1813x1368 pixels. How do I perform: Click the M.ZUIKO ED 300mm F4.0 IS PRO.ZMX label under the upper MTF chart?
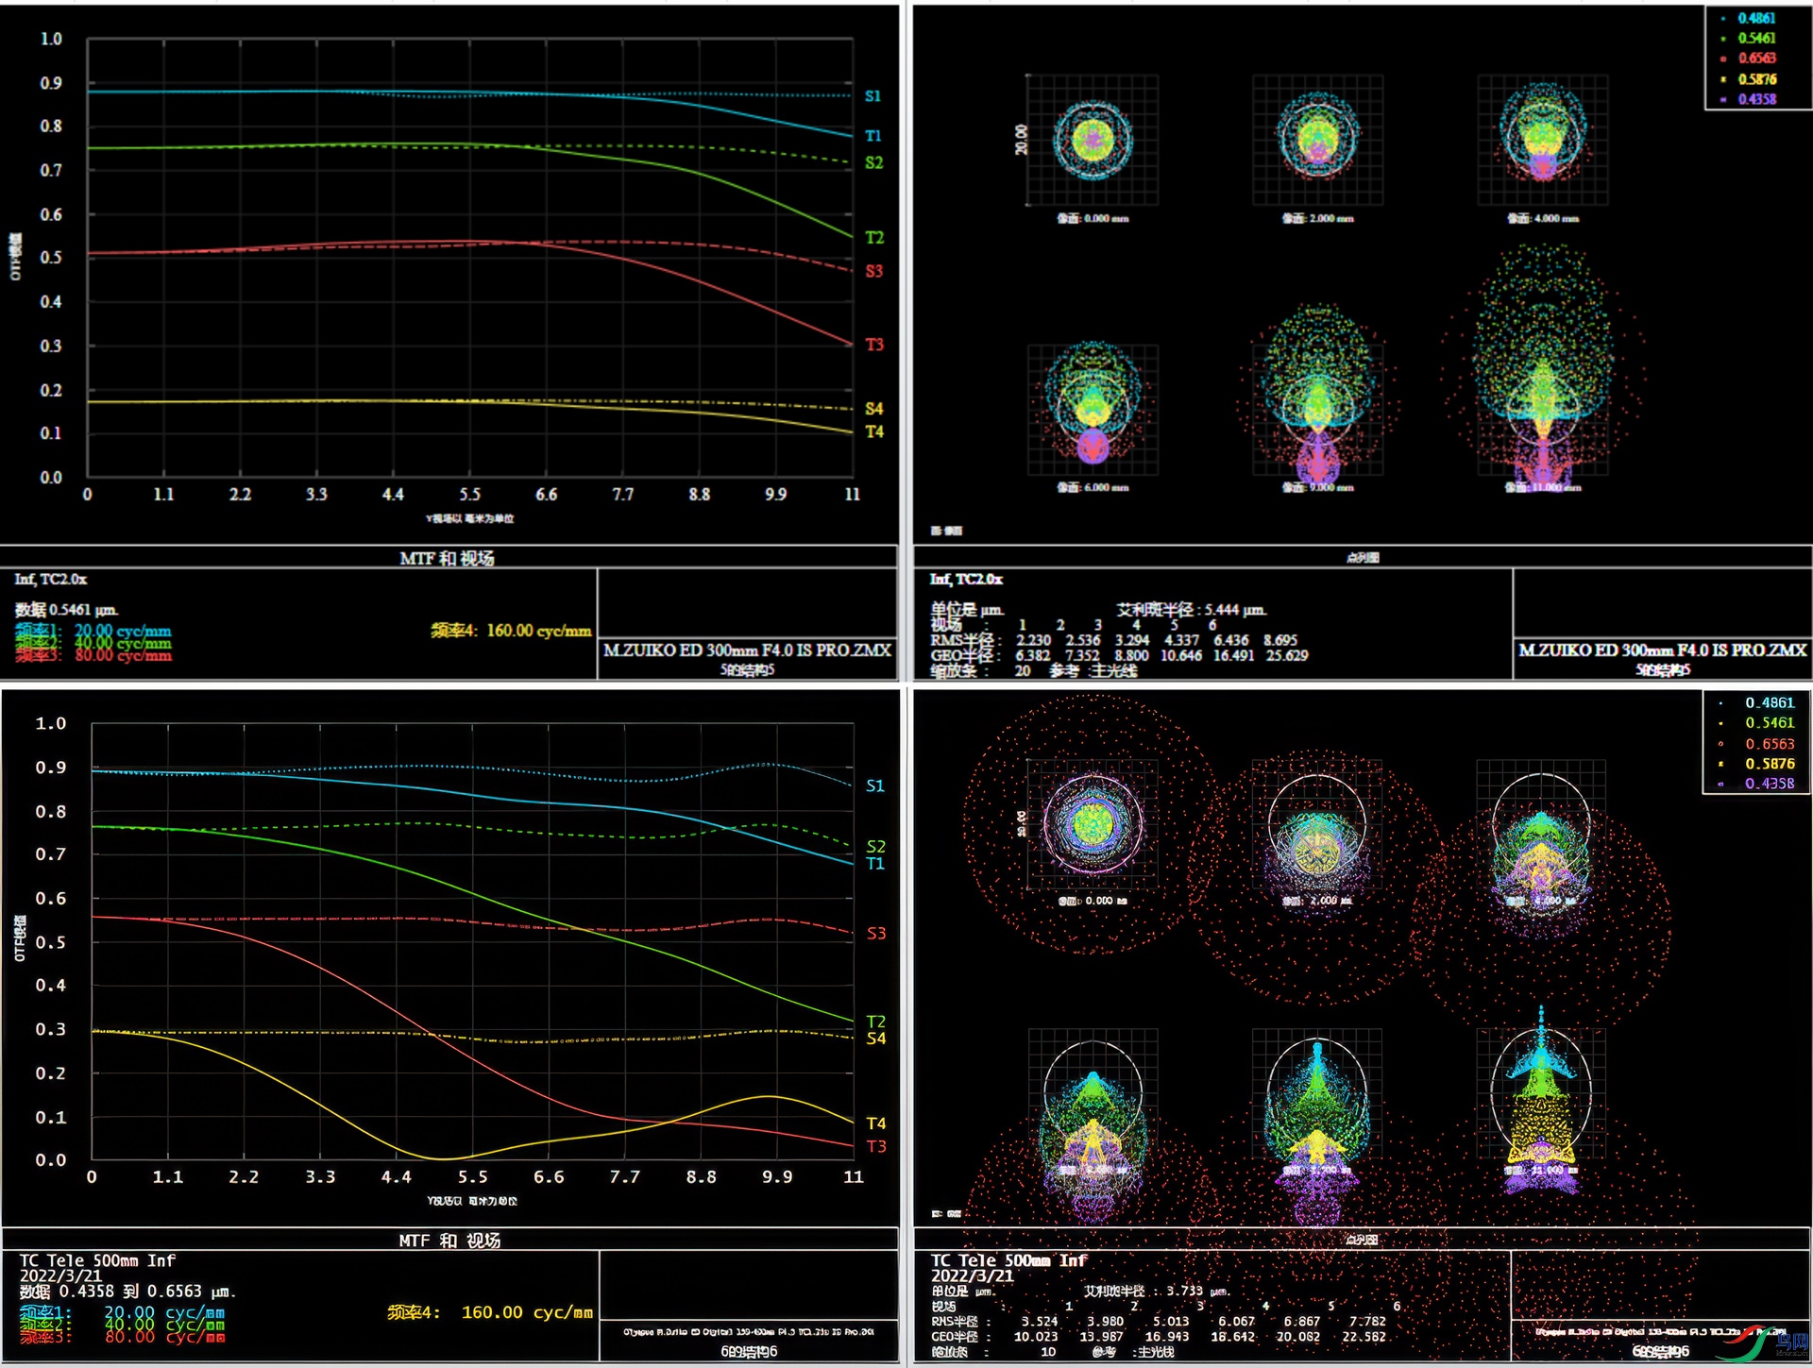[x=747, y=650]
